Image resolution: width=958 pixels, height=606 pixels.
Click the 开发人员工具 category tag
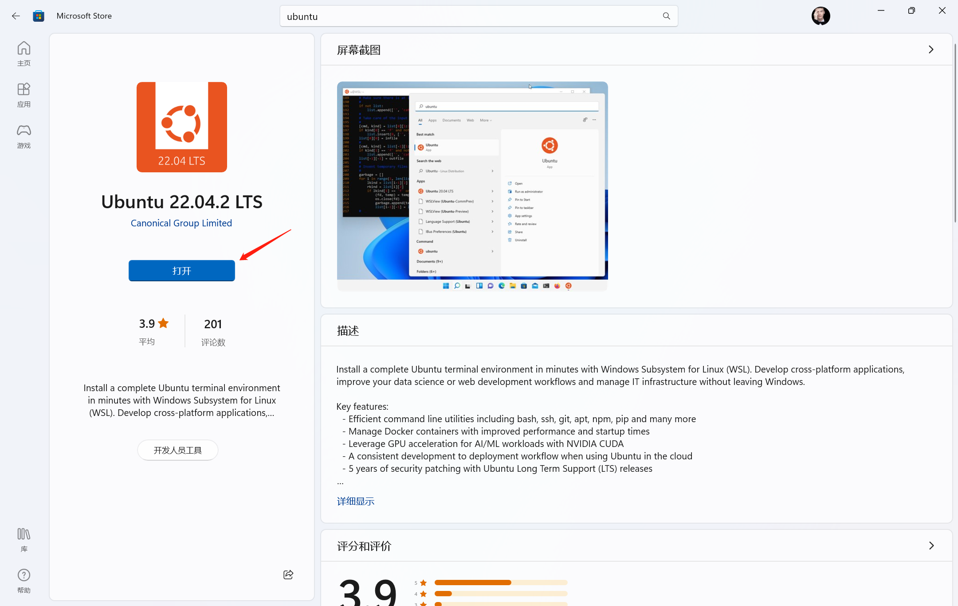[177, 450]
